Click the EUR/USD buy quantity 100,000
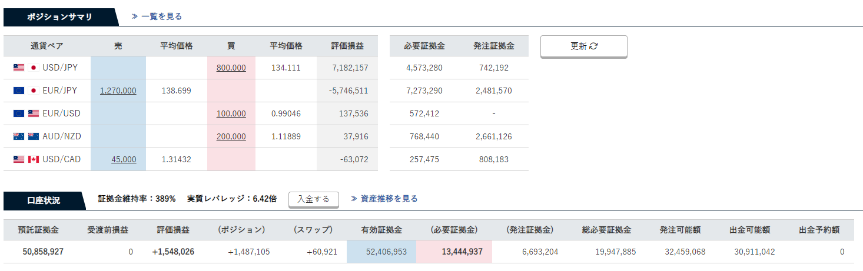This screenshot has width=863, height=271. click(231, 113)
